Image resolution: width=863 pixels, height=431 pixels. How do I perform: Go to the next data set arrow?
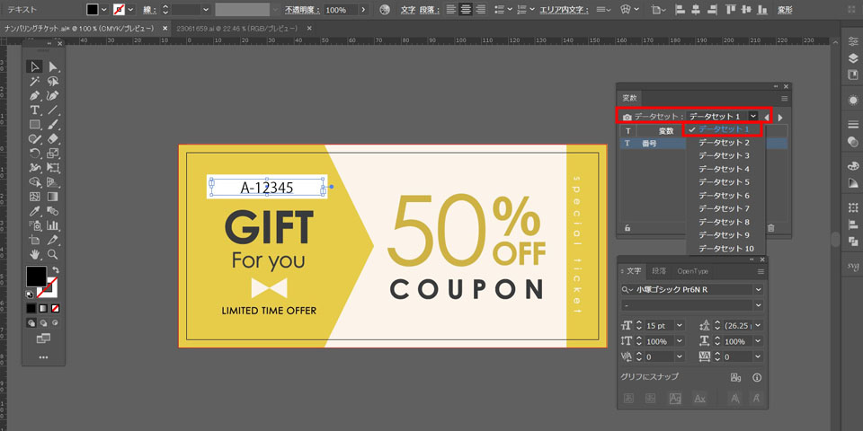tap(780, 117)
